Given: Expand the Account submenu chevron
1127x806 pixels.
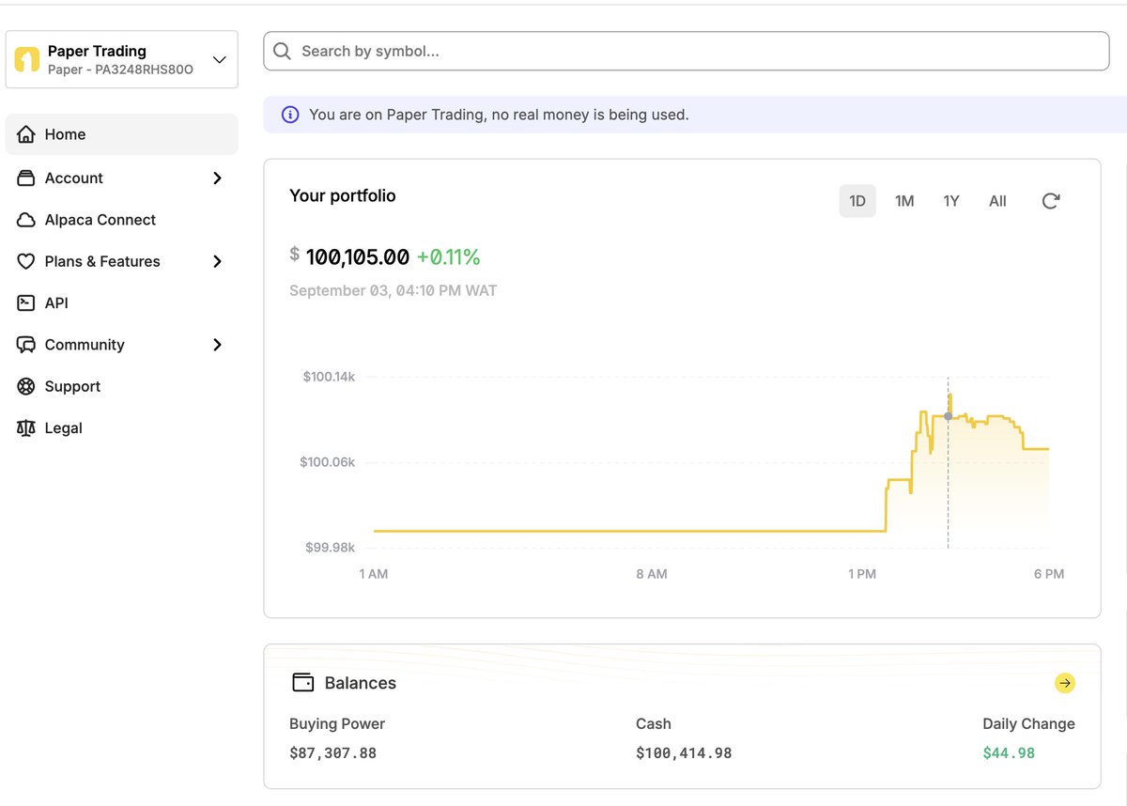Looking at the screenshot, I should pyautogui.click(x=217, y=178).
